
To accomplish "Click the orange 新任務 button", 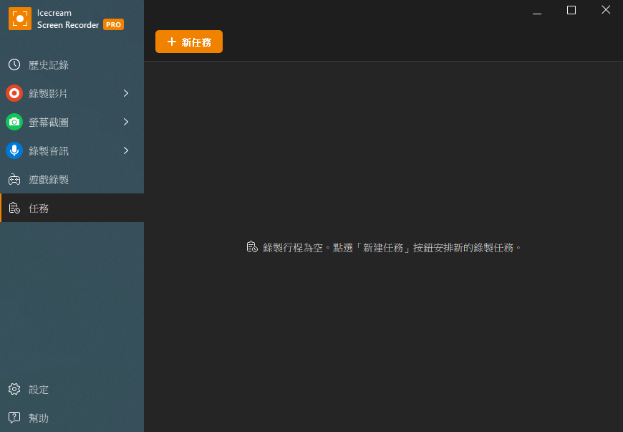I will coord(189,42).
